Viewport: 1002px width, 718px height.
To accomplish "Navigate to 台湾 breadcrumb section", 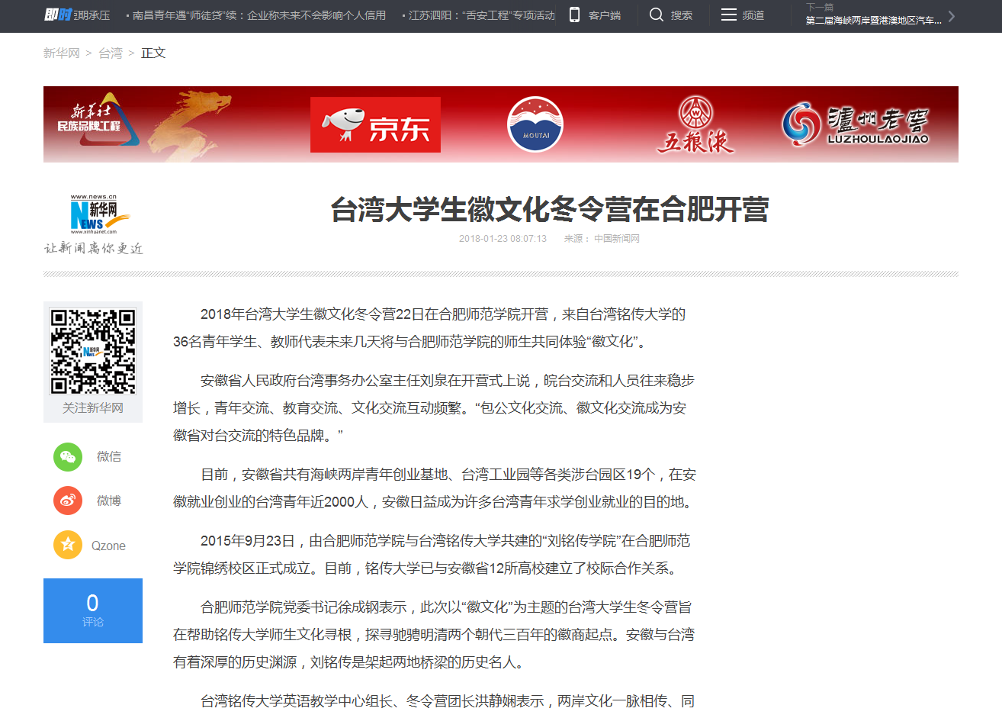I will click(111, 53).
